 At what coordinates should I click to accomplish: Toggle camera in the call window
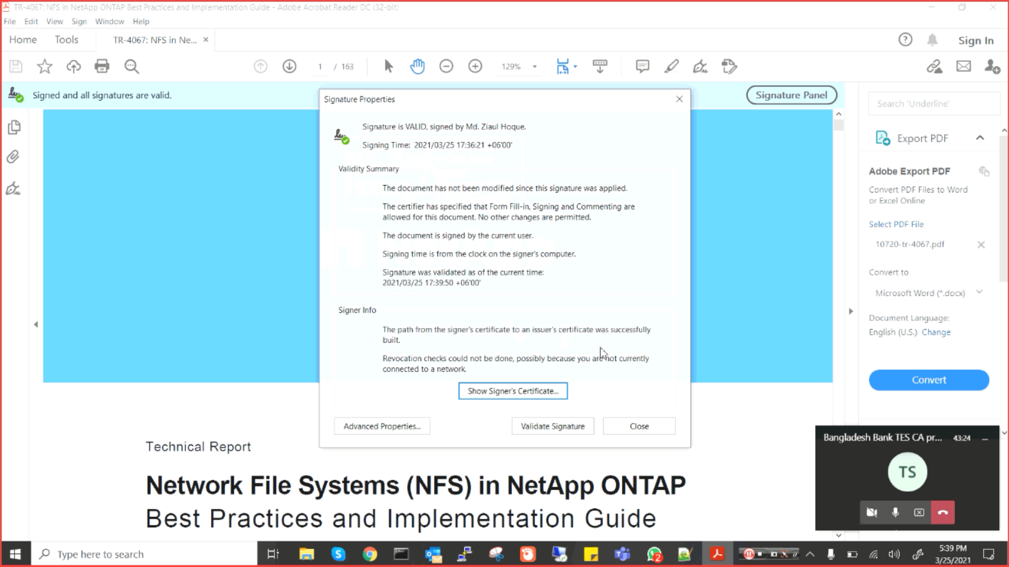(872, 512)
